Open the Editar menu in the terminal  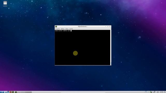(x=63, y=29)
